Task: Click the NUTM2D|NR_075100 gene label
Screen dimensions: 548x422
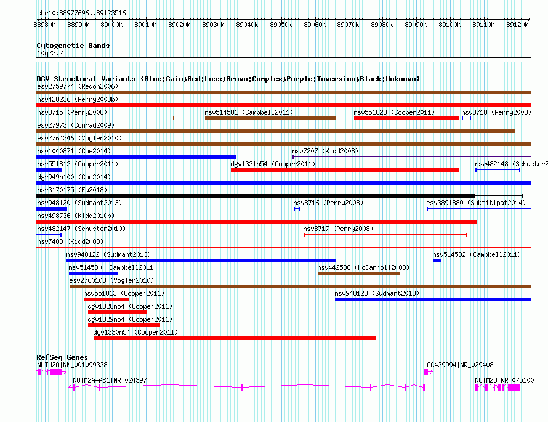Action: tap(504, 380)
